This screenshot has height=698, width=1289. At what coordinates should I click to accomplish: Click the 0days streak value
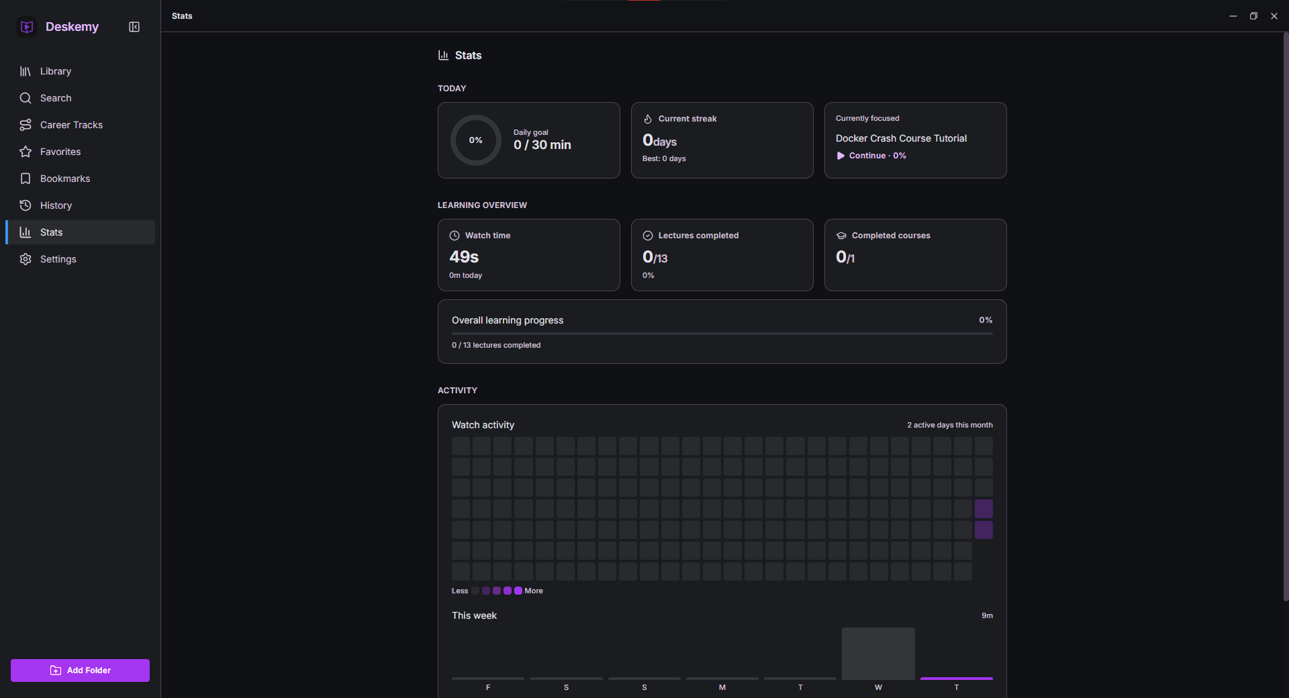tap(660, 140)
